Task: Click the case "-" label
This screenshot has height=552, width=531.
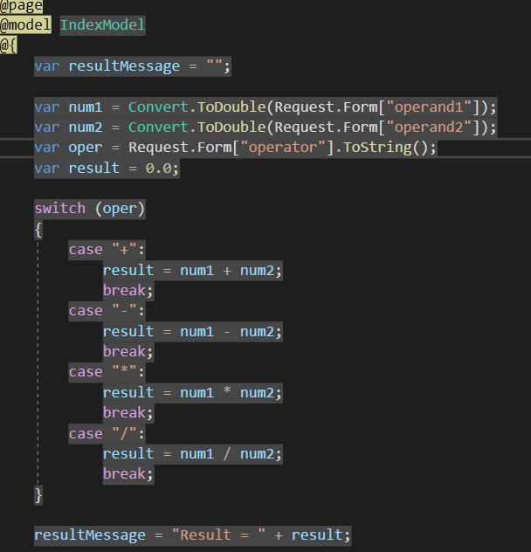Action: click(x=107, y=311)
